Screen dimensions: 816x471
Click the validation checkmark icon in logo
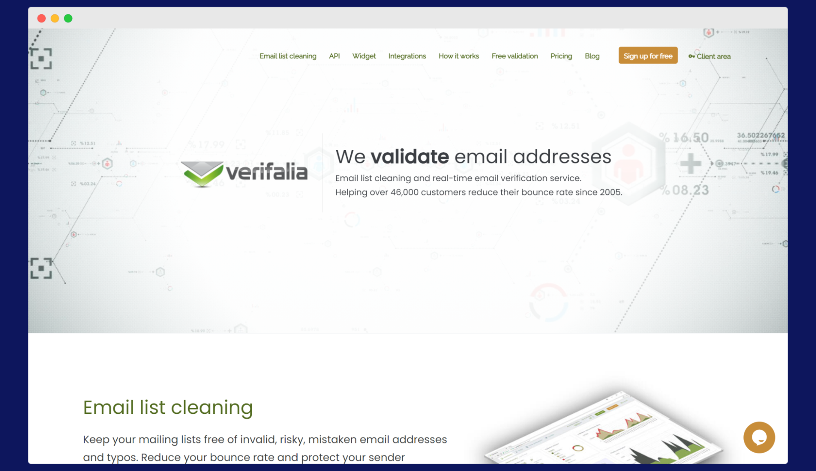point(201,176)
